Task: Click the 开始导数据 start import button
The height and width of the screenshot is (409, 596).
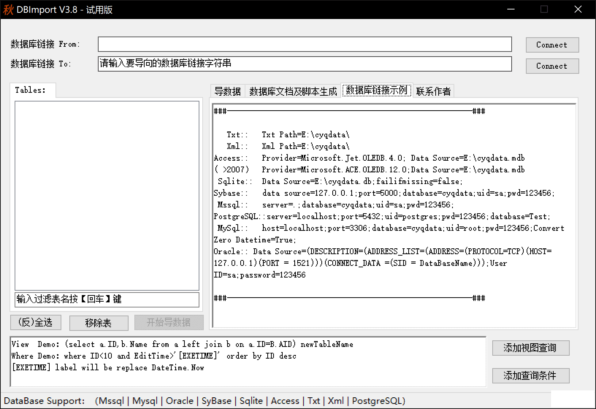Action: coord(169,322)
